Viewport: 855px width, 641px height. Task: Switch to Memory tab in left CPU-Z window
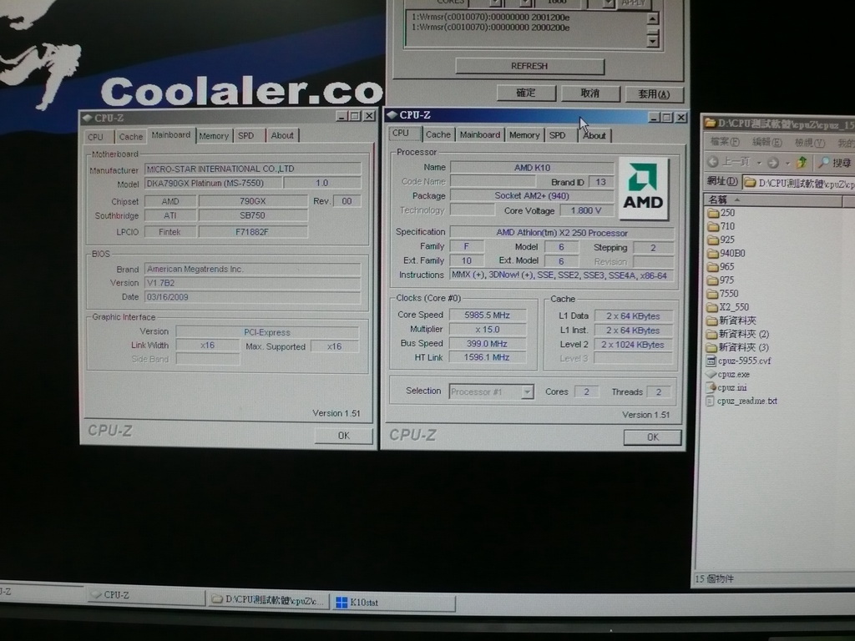213,136
